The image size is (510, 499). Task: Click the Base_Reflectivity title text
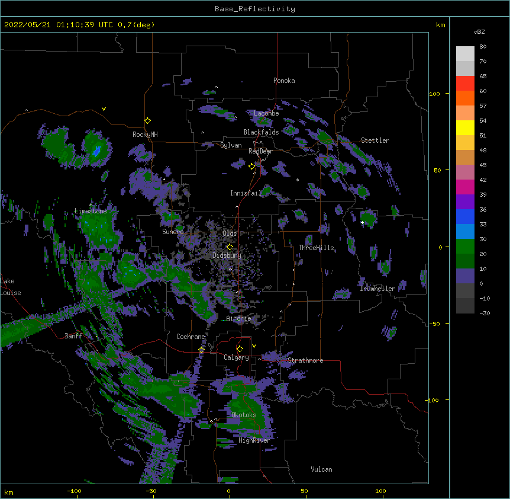click(x=254, y=9)
